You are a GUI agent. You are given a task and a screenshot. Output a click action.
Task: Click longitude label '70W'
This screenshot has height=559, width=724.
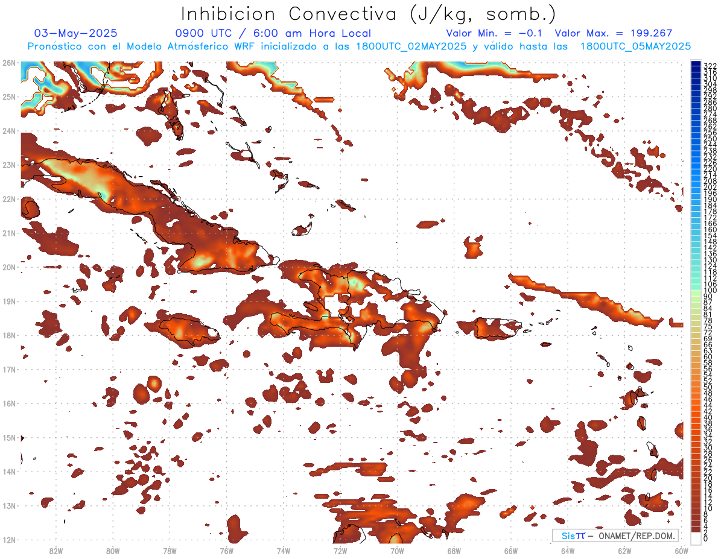coord(397,551)
